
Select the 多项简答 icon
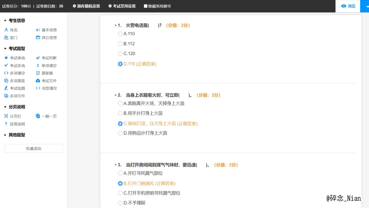pyautogui.click(x=6, y=81)
